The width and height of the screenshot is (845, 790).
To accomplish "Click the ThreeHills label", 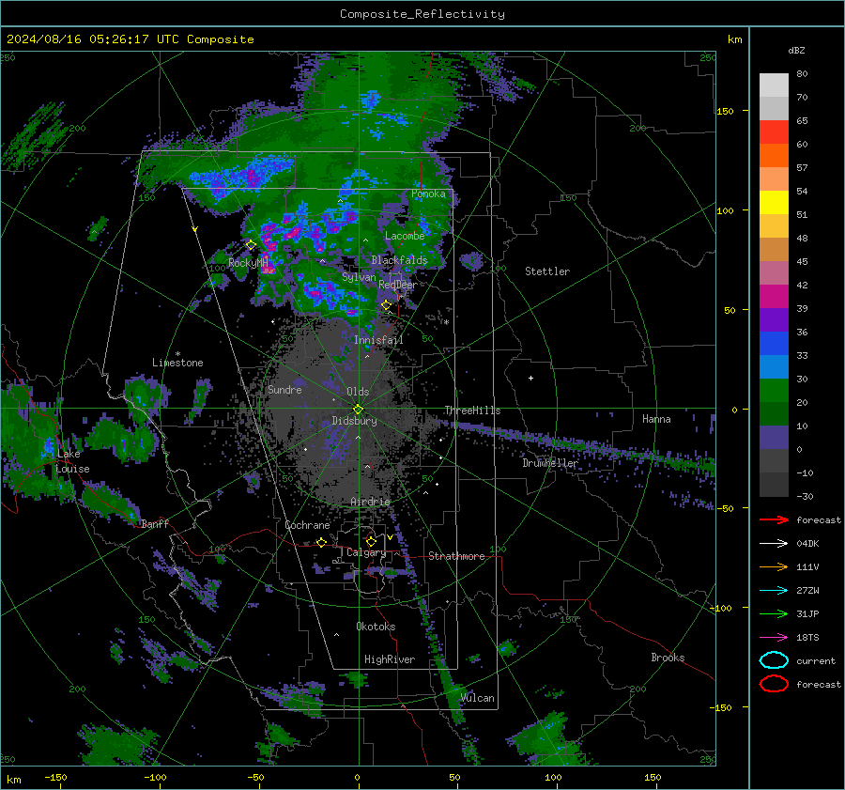I will 472,410.
